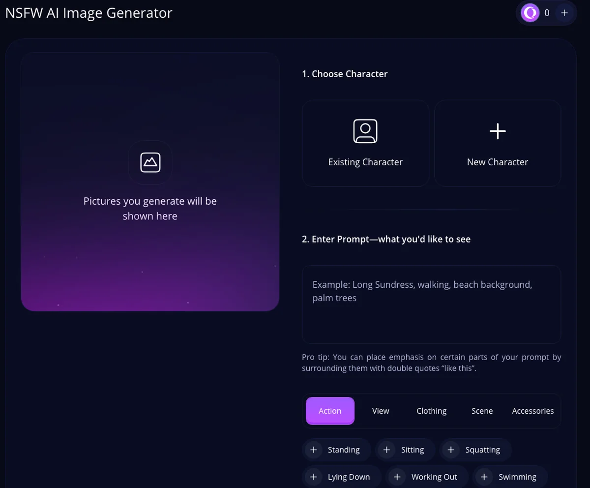This screenshot has height=488, width=590.
Task: Click the '2. Enter Prompt' heading
Action: tap(386, 239)
